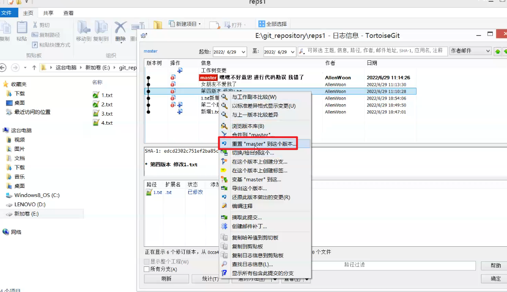Click the 路径过滤 path filter field
507x292 pixels.
point(393,265)
